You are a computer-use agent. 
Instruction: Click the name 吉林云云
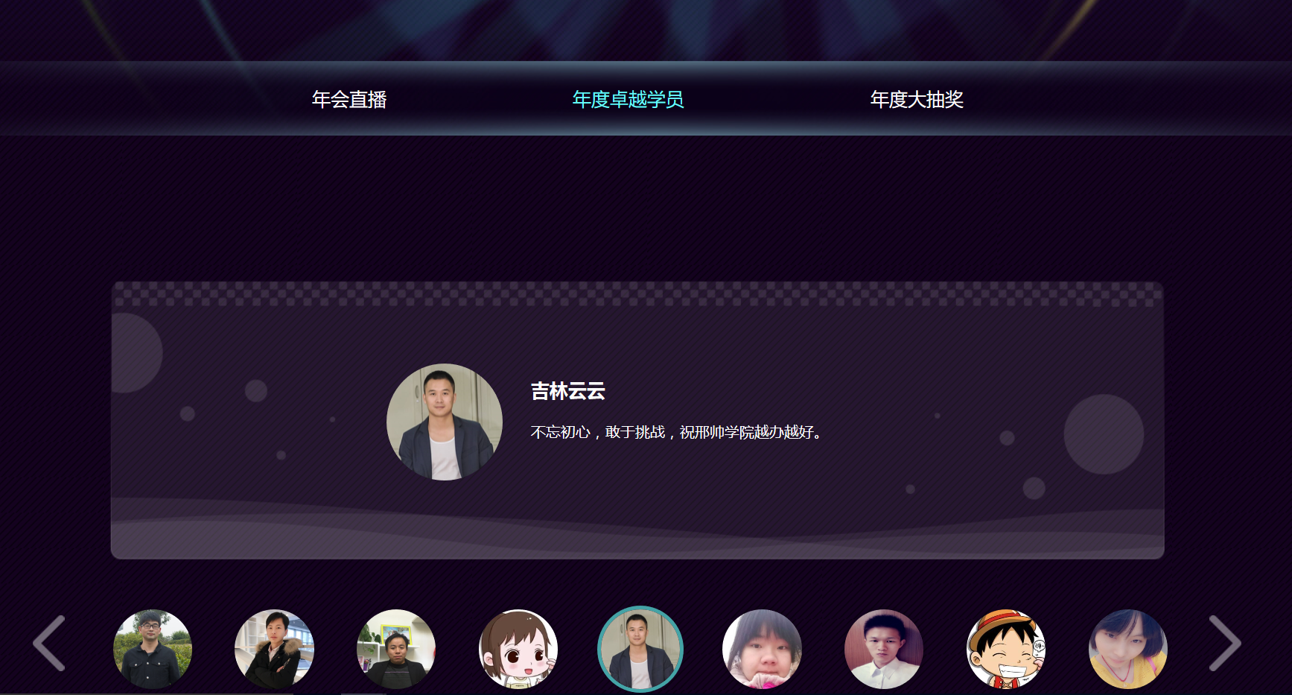[568, 391]
